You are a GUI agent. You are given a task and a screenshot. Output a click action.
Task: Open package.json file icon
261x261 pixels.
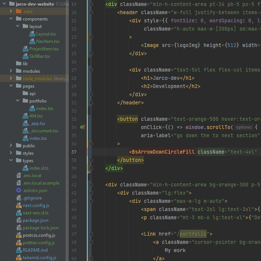(19, 220)
